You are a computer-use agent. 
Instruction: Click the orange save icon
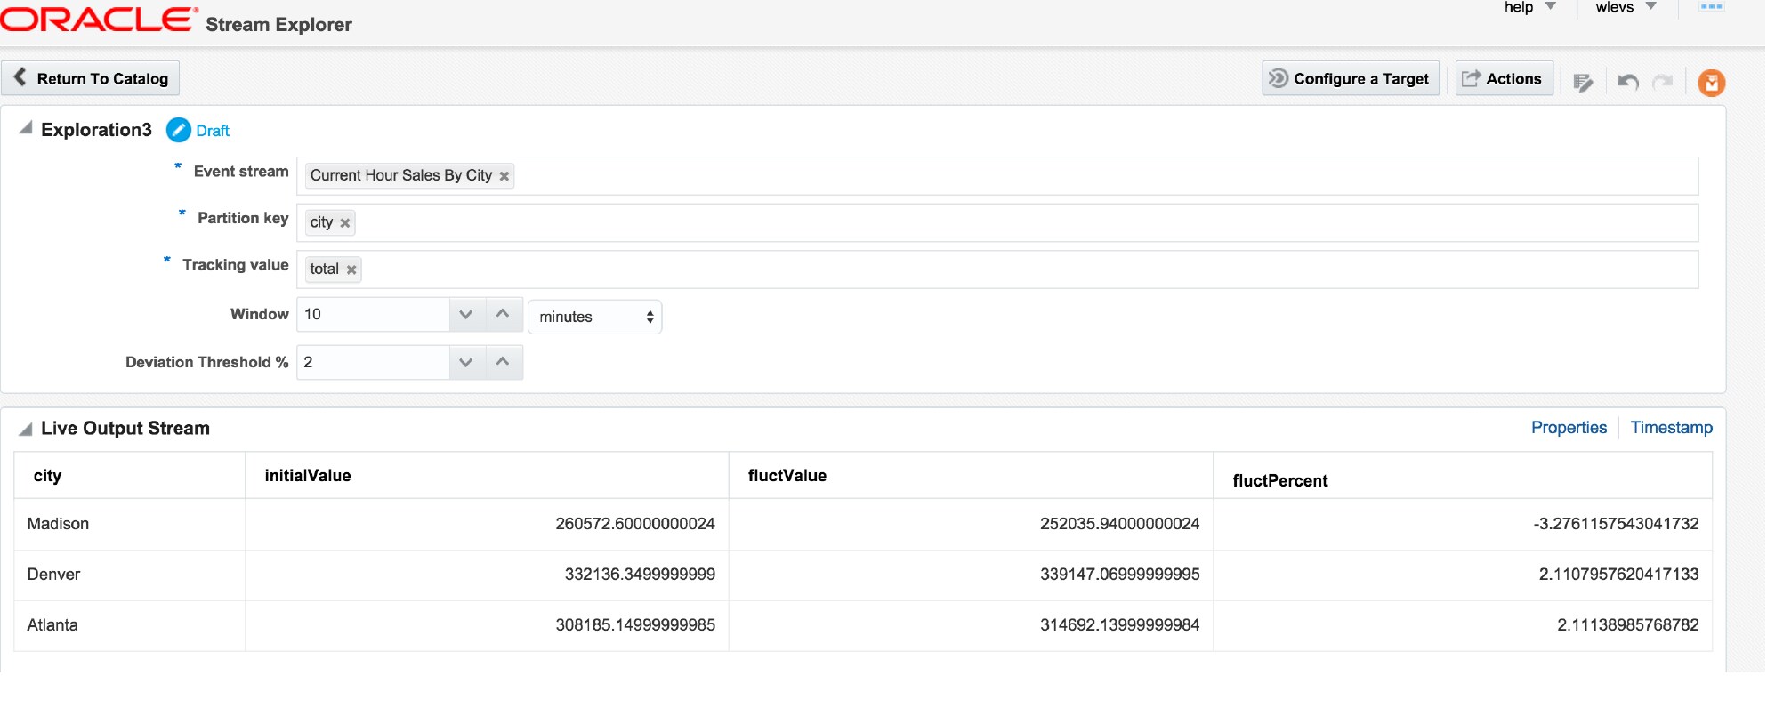point(1711,83)
